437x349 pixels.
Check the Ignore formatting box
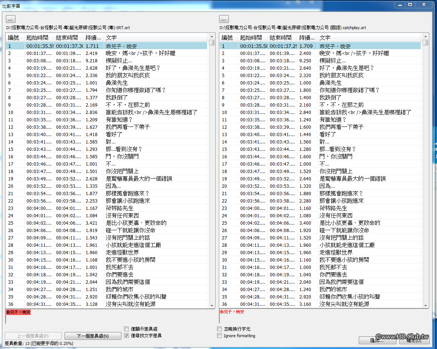219,336
